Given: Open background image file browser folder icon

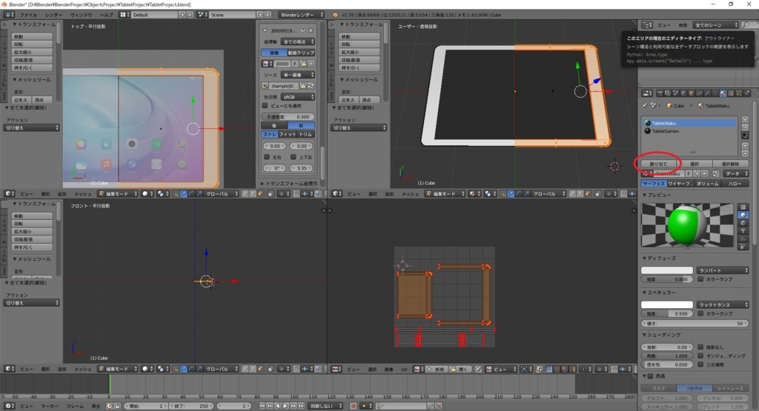Looking at the screenshot, I should [302, 86].
